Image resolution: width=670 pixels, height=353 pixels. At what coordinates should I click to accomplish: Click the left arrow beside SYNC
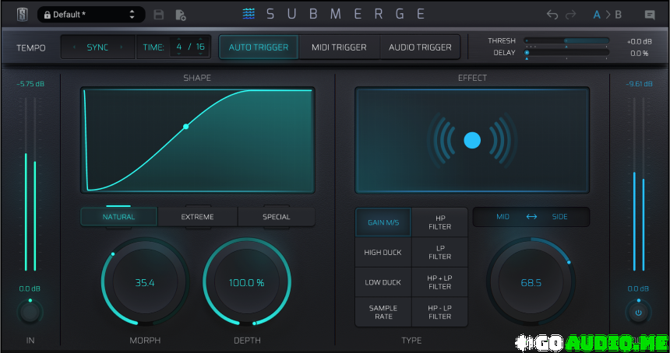point(74,47)
